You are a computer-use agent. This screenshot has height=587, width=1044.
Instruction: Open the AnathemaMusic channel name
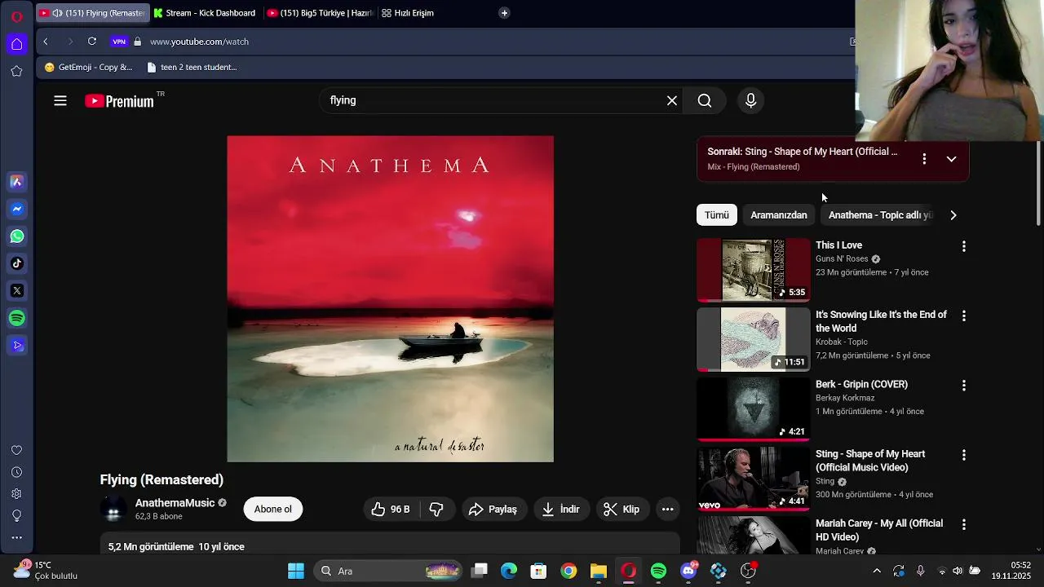[x=175, y=503]
